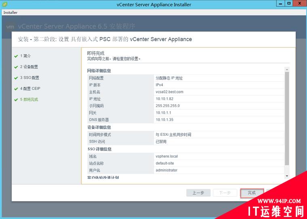This screenshot has height=219, width=307.
Task: Click green checkmark beside 1 简介
Action: [16, 57]
